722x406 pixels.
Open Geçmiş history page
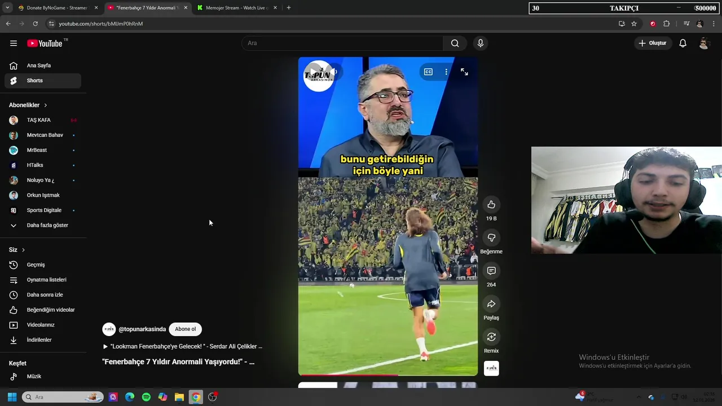pyautogui.click(x=43, y=264)
